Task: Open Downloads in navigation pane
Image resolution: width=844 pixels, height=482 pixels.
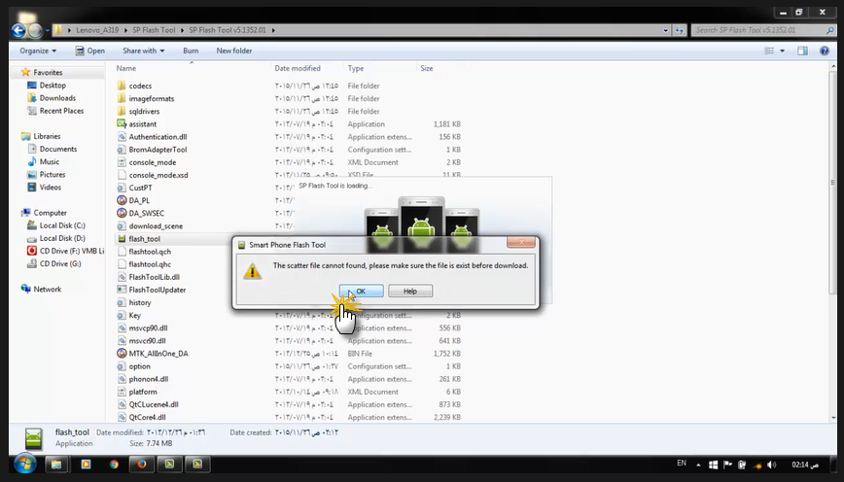Action: [x=57, y=98]
